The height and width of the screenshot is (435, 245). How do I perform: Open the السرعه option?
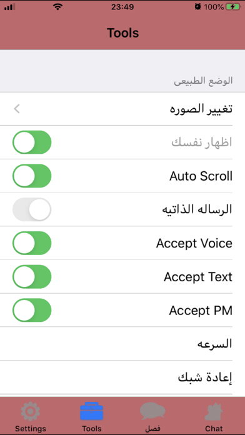pos(122,344)
